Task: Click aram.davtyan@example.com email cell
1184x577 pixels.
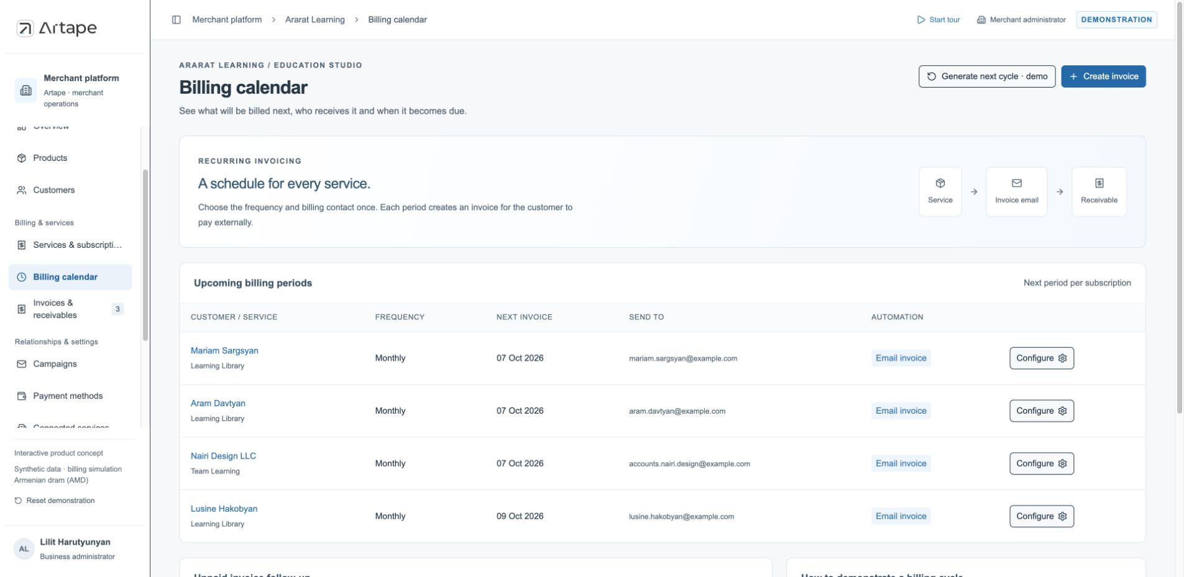Action: tap(677, 412)
